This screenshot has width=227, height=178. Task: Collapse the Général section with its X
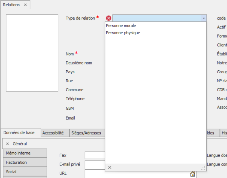click(7, 144)
